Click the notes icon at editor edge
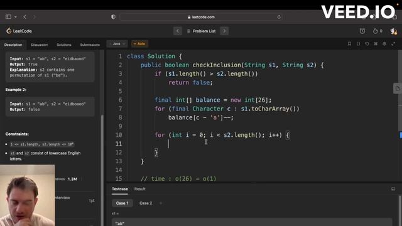The width and height of the screenshot is (402, 226). point(398,89)
